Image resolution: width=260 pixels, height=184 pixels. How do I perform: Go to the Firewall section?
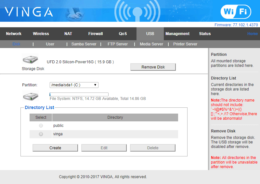pos(96,34)
